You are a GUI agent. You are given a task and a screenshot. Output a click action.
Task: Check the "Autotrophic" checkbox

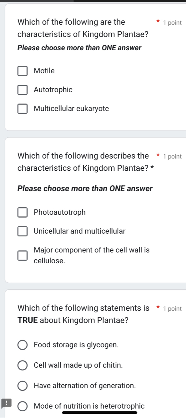pos(23,90)
